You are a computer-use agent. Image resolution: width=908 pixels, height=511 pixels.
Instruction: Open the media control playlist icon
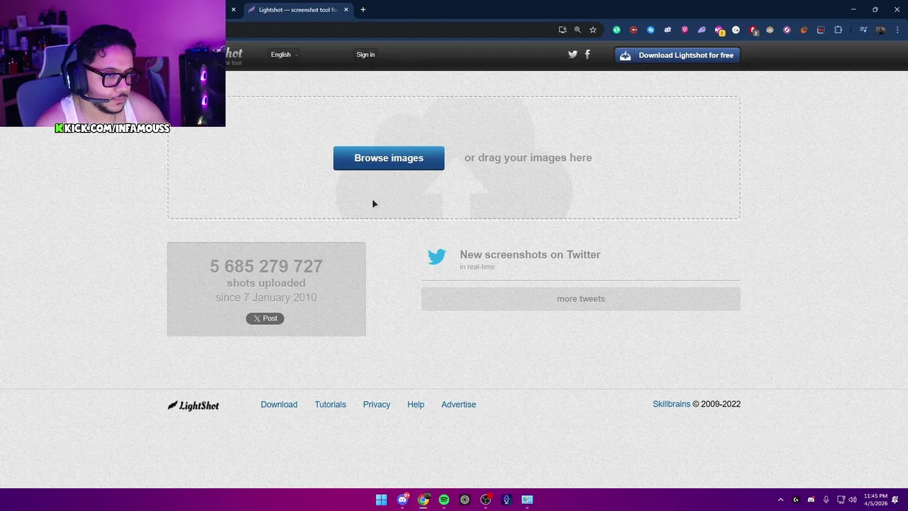coord(863,30)
